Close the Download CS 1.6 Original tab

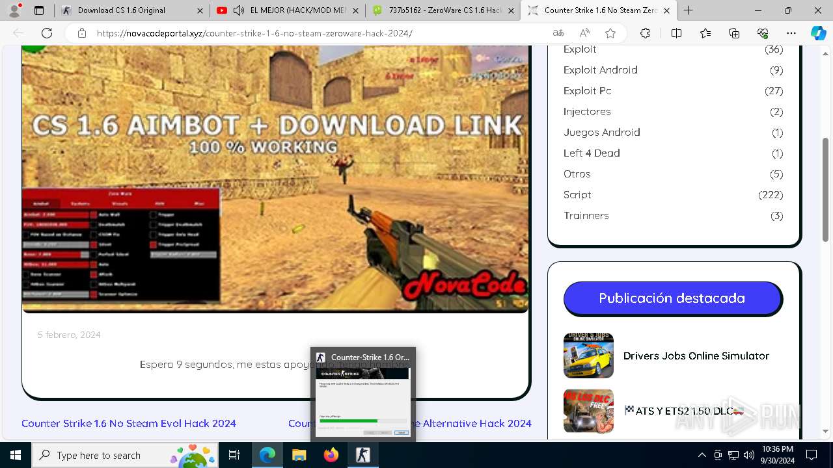click(200, 10)
